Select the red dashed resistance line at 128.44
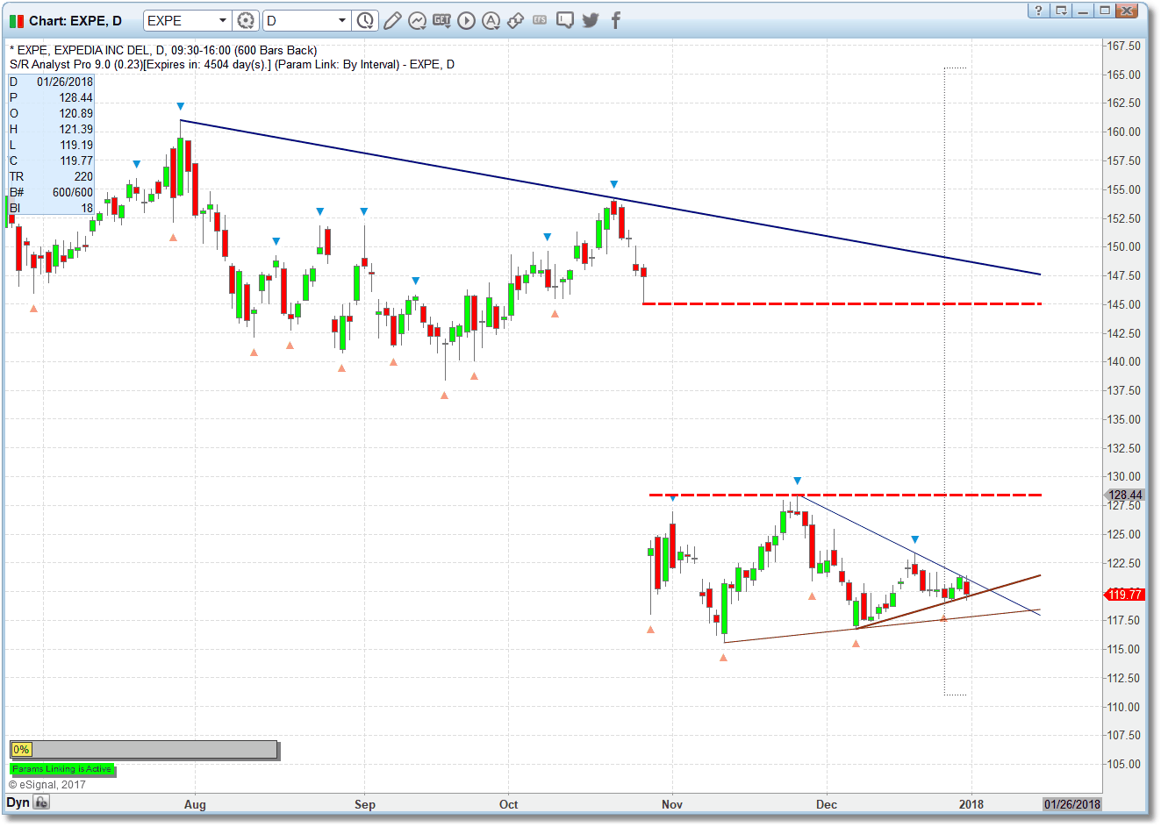This screenshot has width=1161, height=827. (x=846, y=495)
